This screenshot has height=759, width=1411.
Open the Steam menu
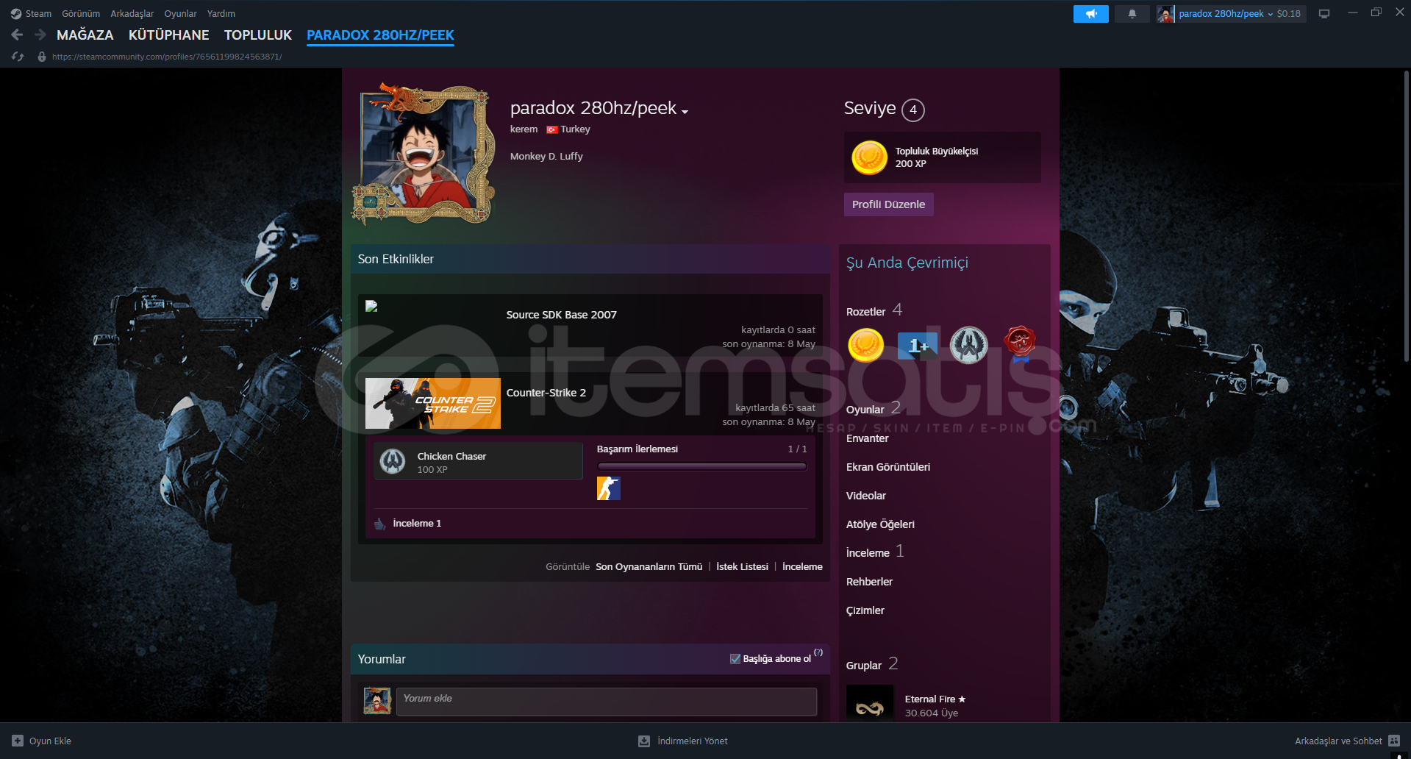coord(38,13)
